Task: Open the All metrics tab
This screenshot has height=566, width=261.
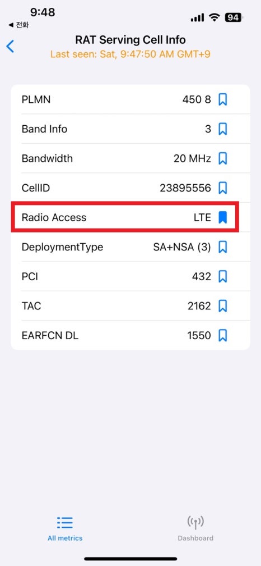Action: [x=65, y=529]
